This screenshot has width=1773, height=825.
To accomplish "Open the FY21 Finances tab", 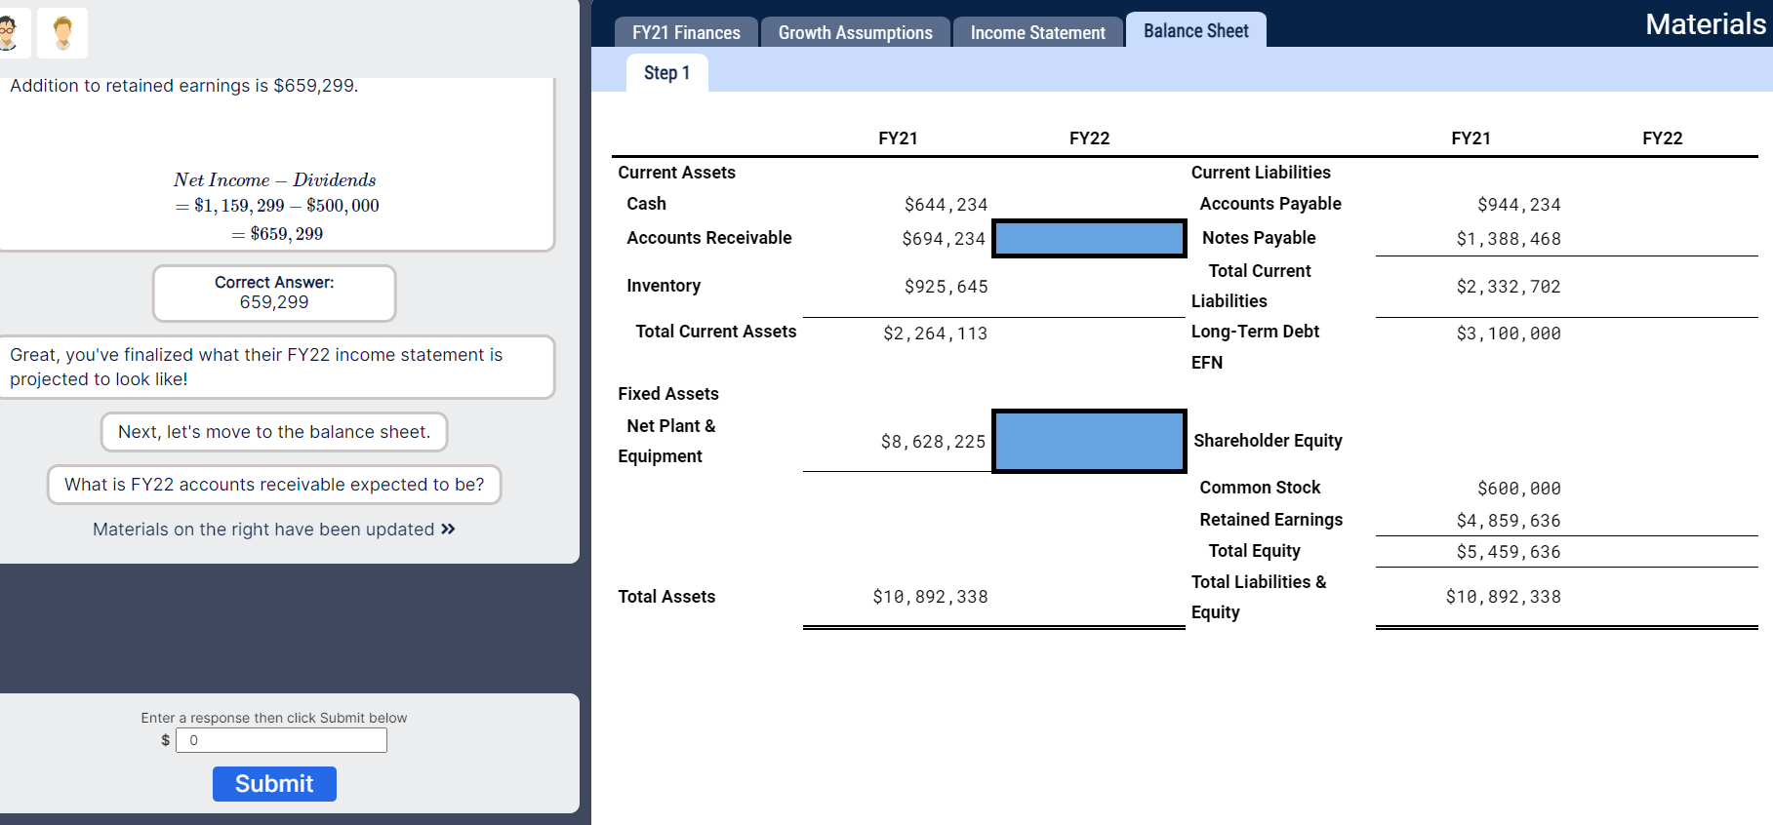I will (x=686, y=32).
